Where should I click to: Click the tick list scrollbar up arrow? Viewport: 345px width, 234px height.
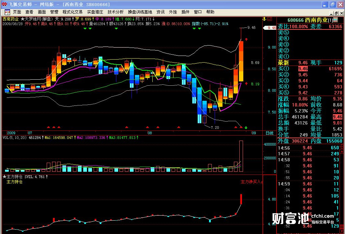tap(342, 151)
